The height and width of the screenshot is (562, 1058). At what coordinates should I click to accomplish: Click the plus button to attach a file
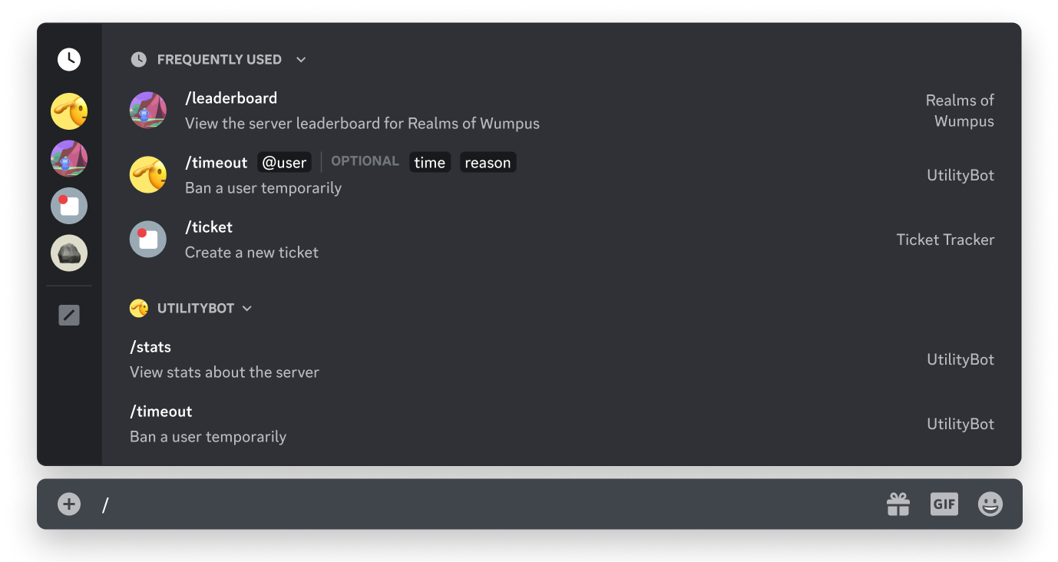68,504
